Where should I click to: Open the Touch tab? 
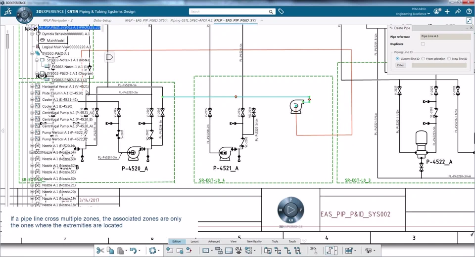pyautogui.click(x=292, y=241)
